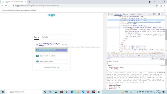The height and width of the screenshot is (94, 167).
Task: Click the browser back arrow
Action: click(2, 6)
